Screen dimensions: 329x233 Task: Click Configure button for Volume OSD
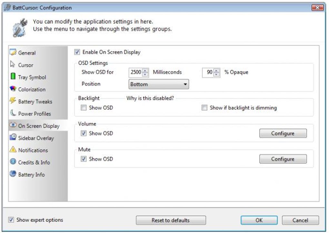pos(283,133)
